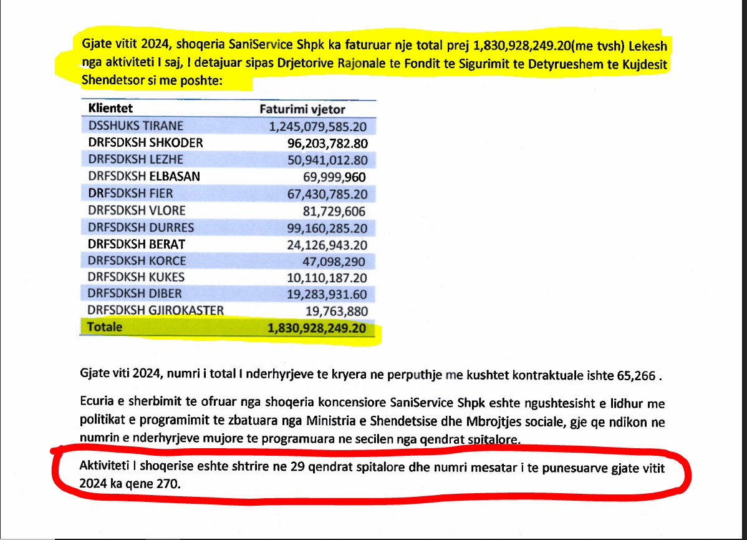Click 'SaniService Shpk' in the highlighted intro
747x540 pixels.
click(276, 44)
